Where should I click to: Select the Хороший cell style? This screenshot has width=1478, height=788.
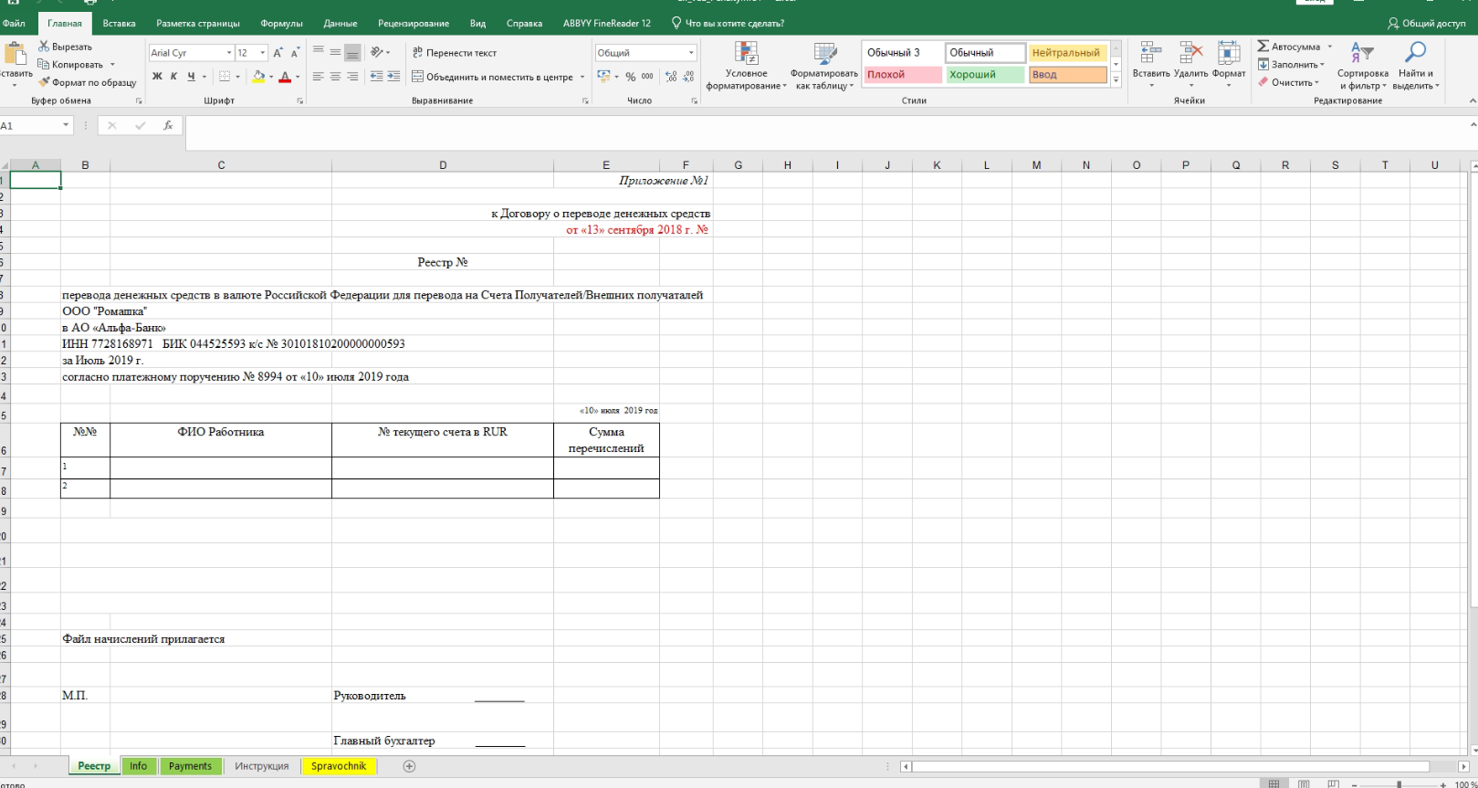[x=984, y=75]
